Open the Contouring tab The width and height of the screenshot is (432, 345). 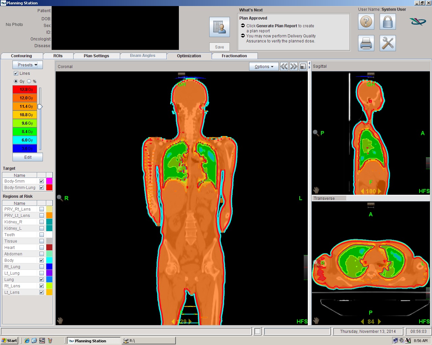(21, 56)
